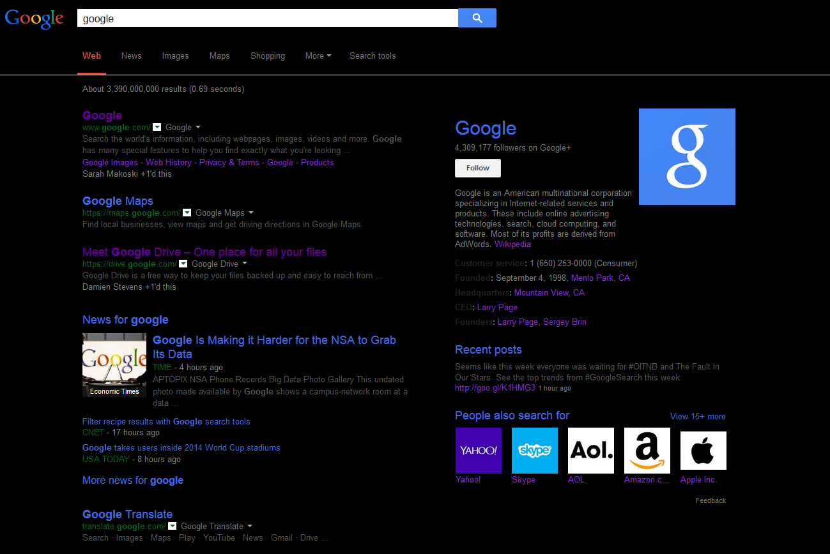Click More news for google
Viewport: 830px width, 554px height.
coord(133,480)
